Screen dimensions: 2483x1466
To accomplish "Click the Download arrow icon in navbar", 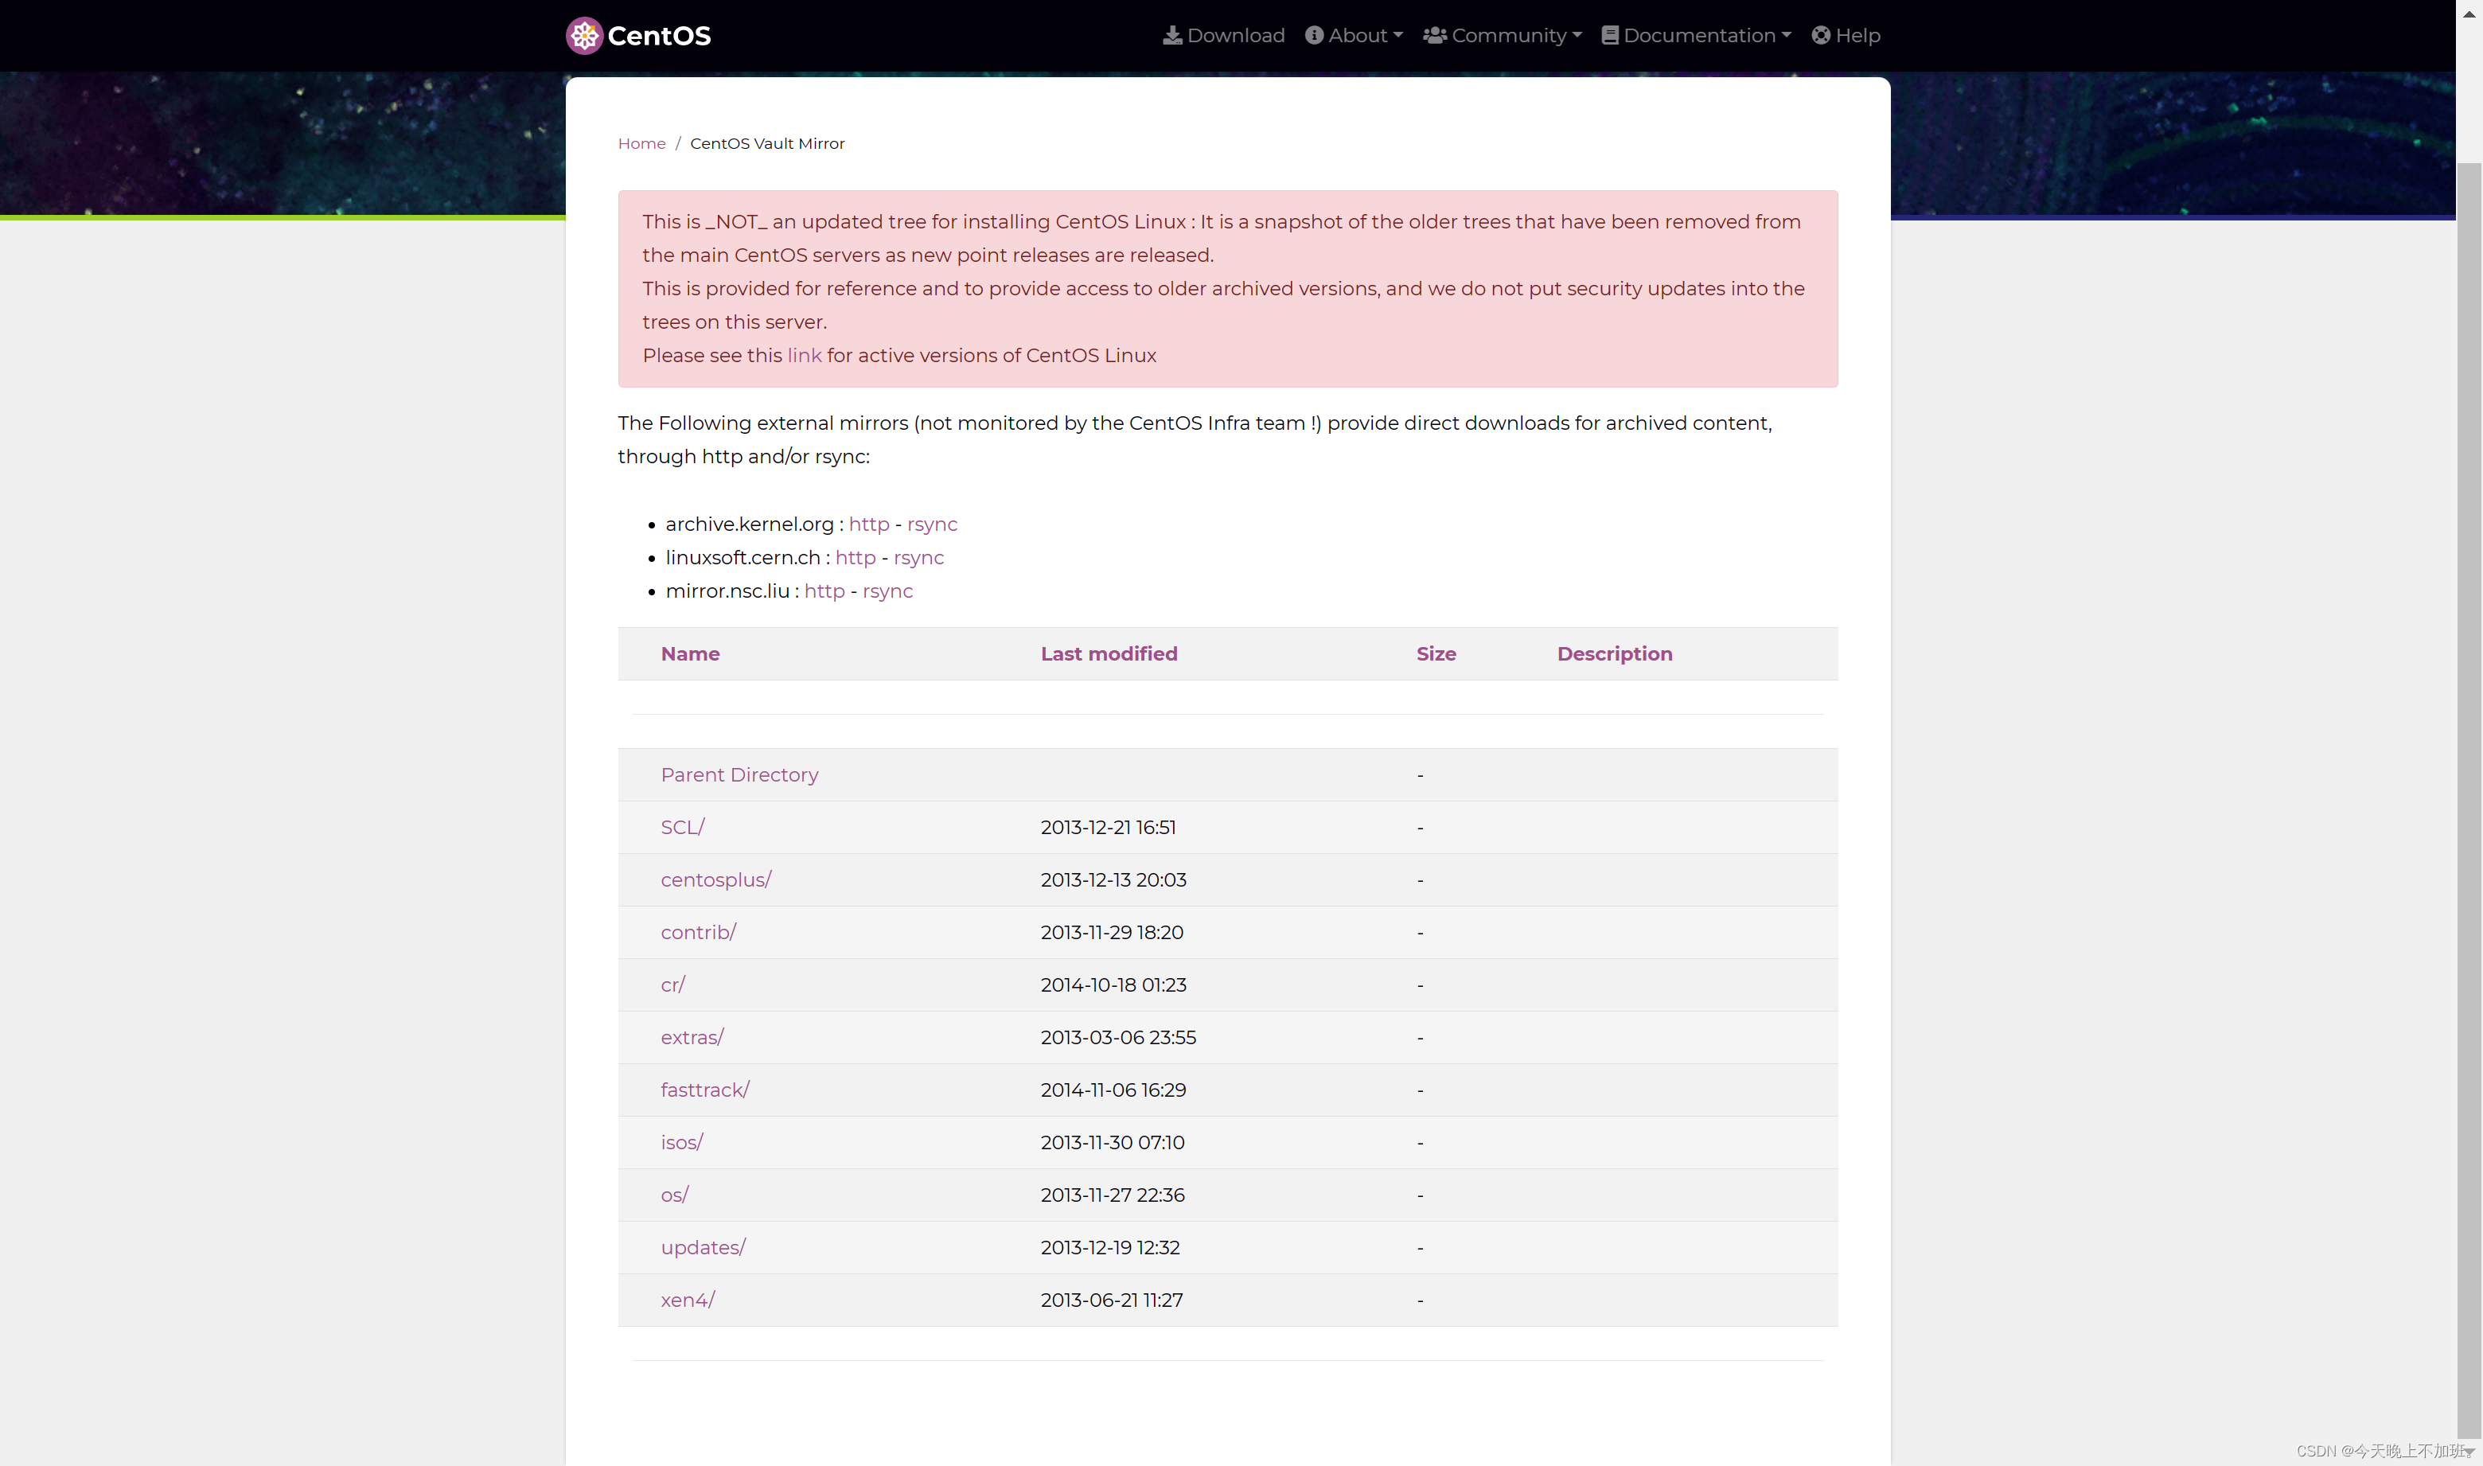I will tap(1171, 36).
